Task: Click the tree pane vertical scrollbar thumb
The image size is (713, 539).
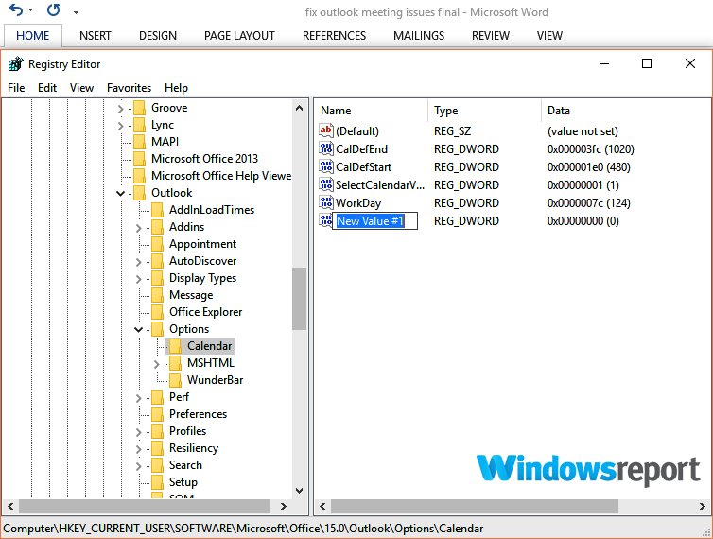Action: 299,299
